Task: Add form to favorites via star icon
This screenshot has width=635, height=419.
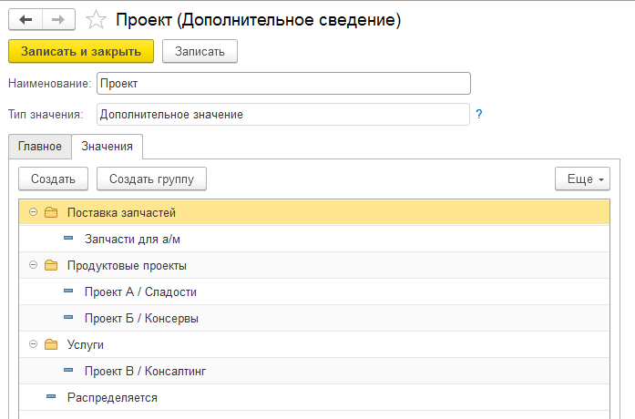Action: pyautogui.click(x=96, y=20)
